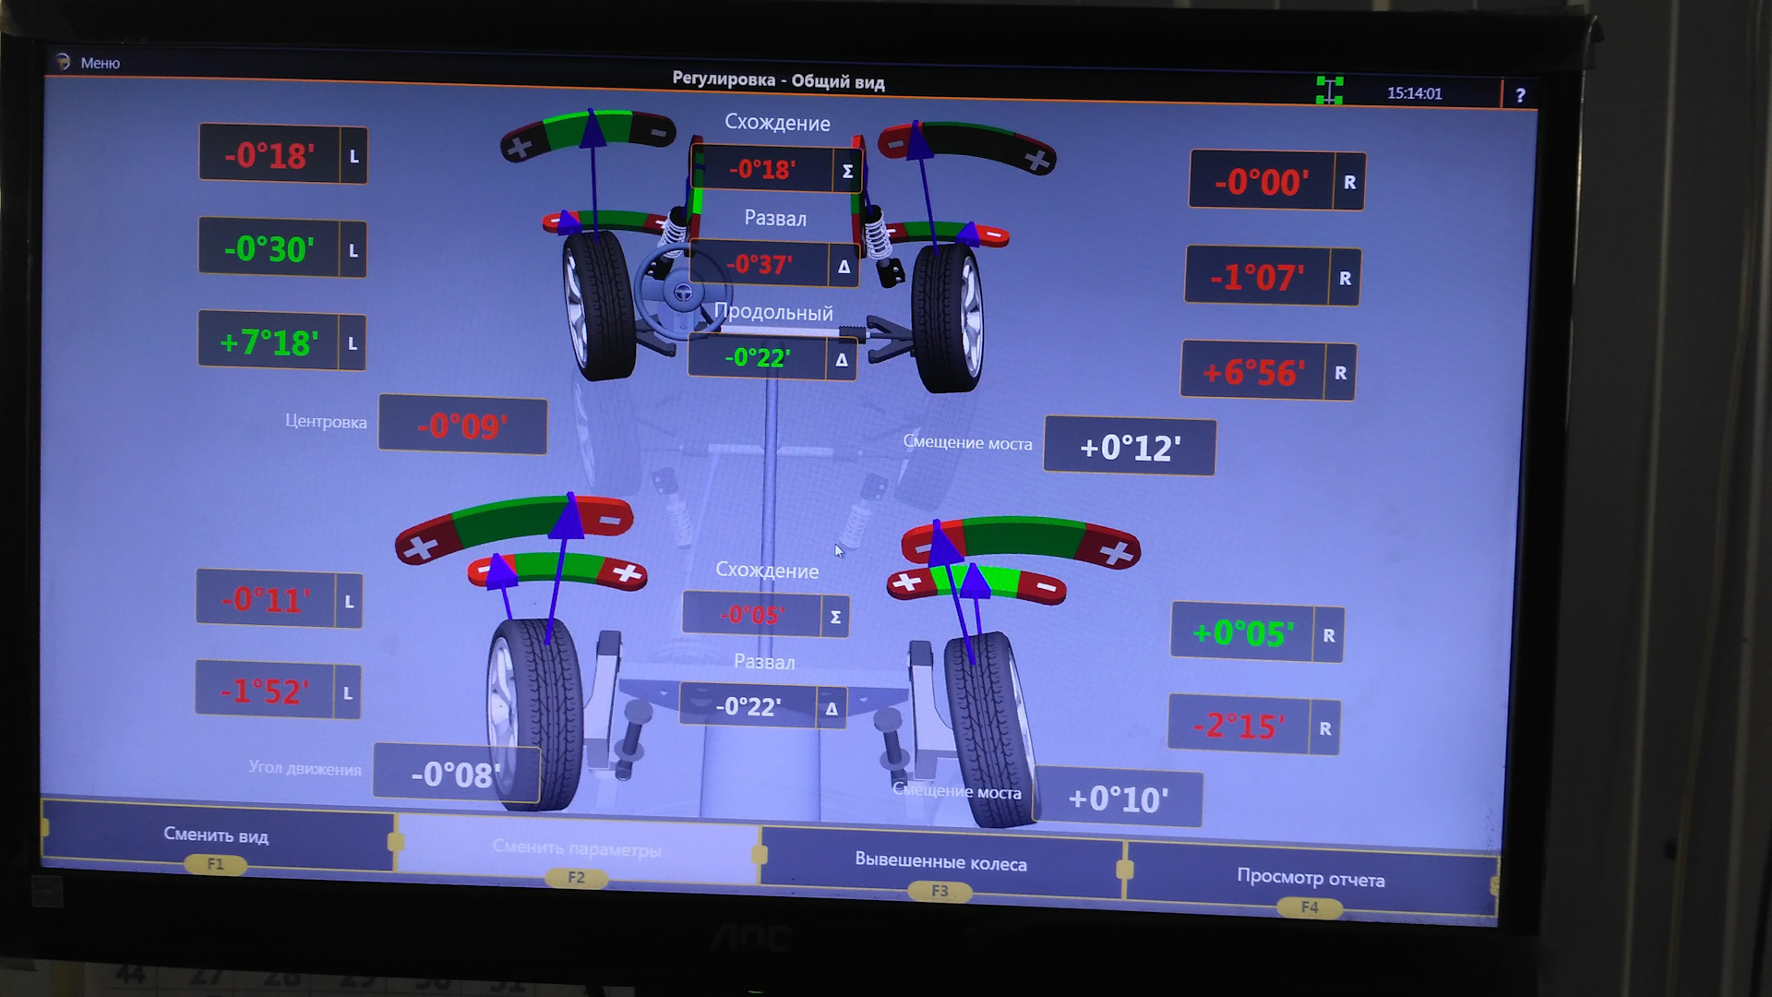1772x997 pixels.
Task: Click the rear left camber value -1°52'
Action: tap(265, 691)
